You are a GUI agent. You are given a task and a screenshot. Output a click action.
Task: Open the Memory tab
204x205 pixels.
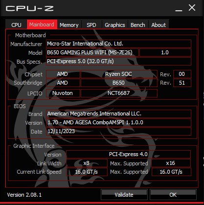point(69,25)
